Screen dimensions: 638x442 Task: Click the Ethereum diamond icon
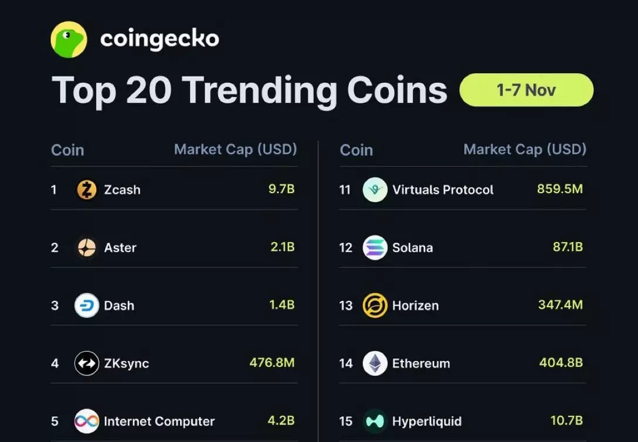375,363
